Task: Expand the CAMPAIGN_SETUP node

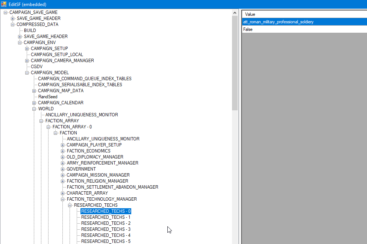Action: [x=27, y=49]
